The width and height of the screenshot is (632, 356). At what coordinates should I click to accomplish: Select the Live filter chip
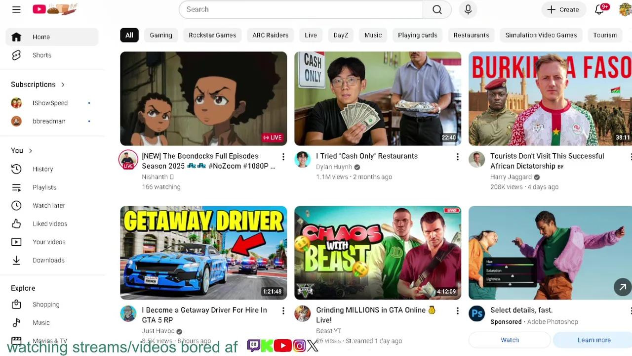pos(311,35)
